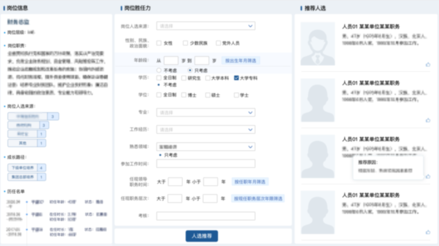Like the third recommended candidate card
Image resolution: width=439 pixels, height=246 pixels.
pos(428,176)
